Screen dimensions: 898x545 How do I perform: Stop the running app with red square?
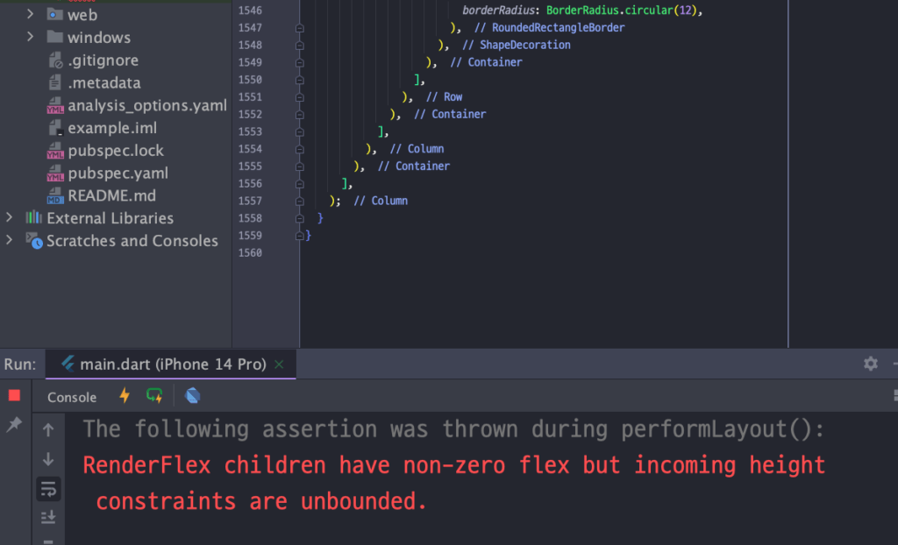click(x=14, y=396)
